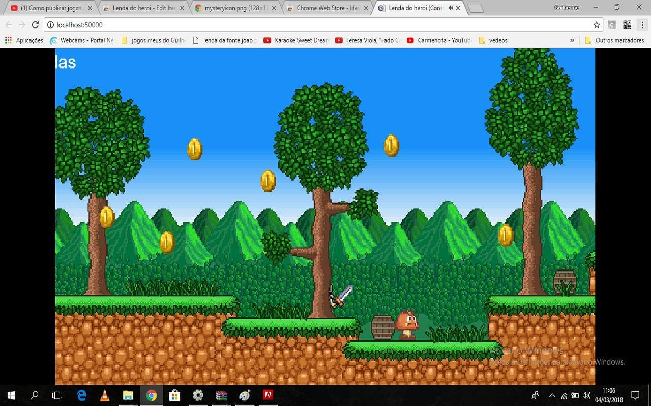Open the volume control tray icon
The height and width of the screenshot is (406, 651).
(586, 395)
